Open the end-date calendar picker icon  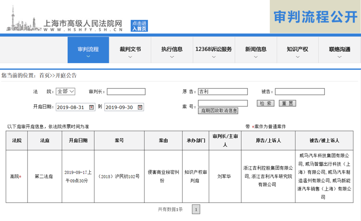coord(140,108)
